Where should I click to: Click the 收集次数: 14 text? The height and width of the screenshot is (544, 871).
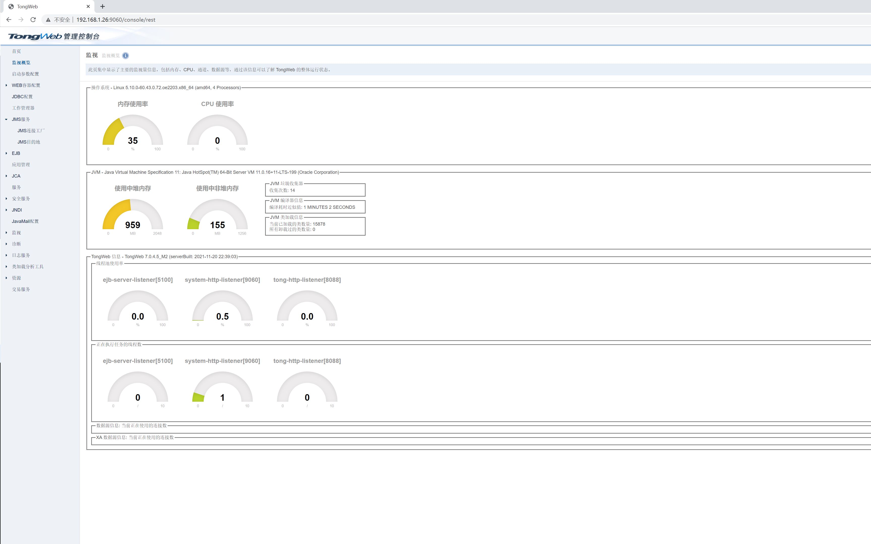click(282, 190)
